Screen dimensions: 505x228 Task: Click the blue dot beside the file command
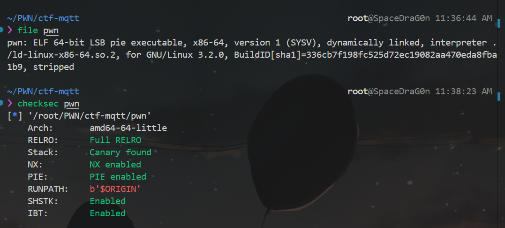(x=1, y=30)
